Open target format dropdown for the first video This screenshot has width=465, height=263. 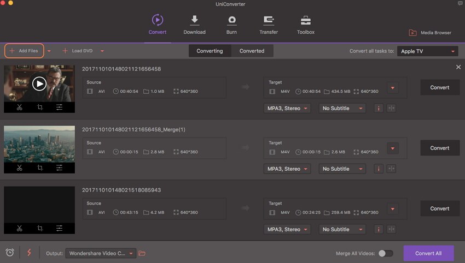(393, 88)
